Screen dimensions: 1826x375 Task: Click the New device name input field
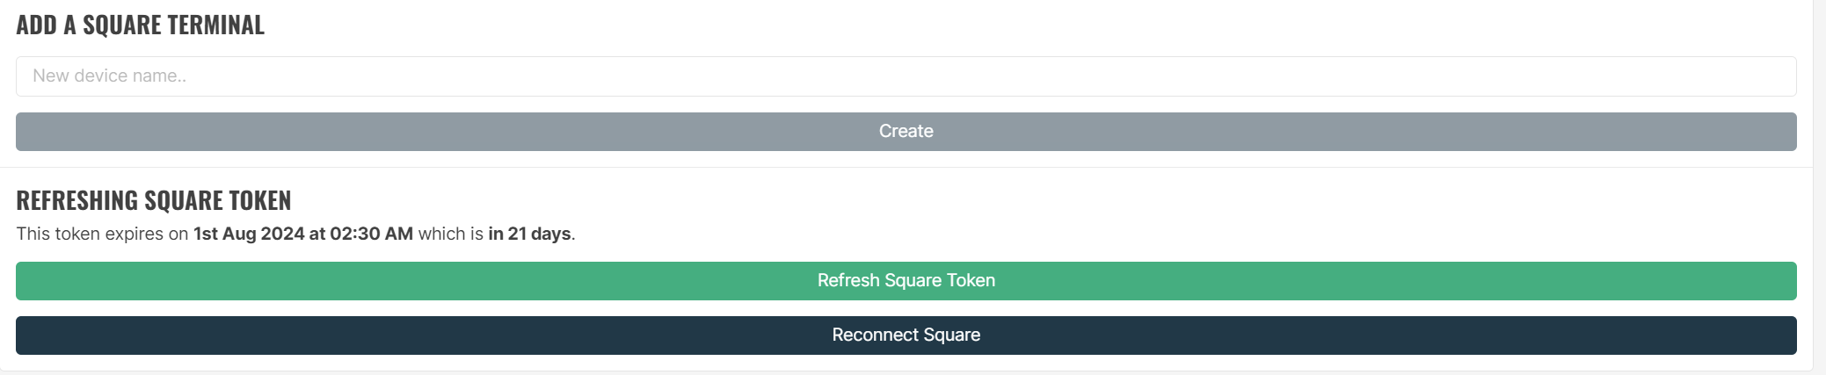tap(906, 76)
